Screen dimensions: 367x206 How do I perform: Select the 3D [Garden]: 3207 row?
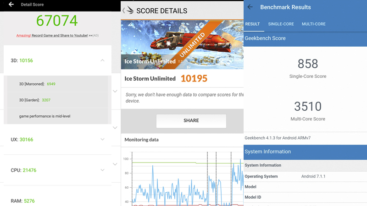pos(57,100)
